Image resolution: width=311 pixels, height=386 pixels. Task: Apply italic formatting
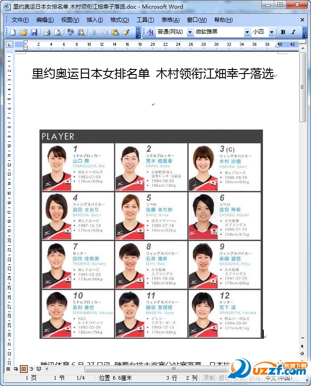(x=293, y=32)
